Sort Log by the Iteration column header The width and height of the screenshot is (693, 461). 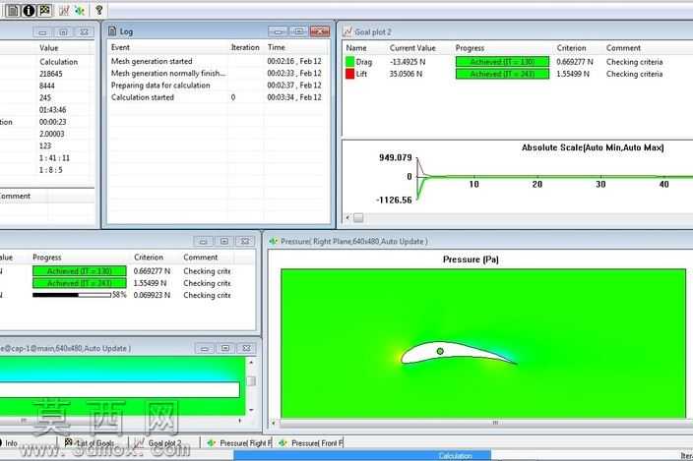click(x=245, y=47)
